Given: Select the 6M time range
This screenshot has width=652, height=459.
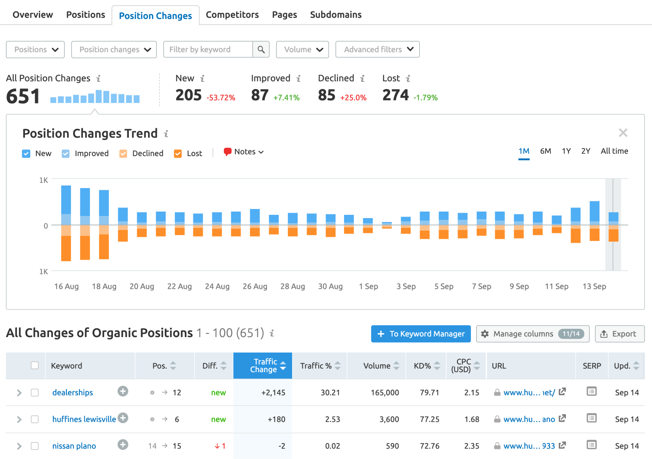Looking at the screenshot, I should point(545,151).
